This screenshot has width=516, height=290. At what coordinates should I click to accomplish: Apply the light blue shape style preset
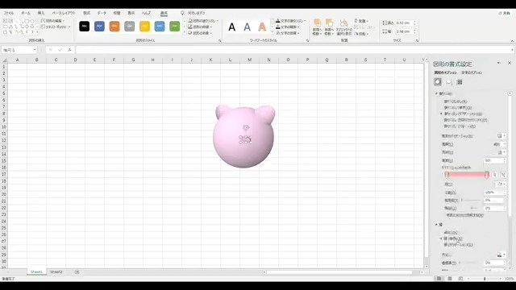pyautogui.click(x=160, y=27)
